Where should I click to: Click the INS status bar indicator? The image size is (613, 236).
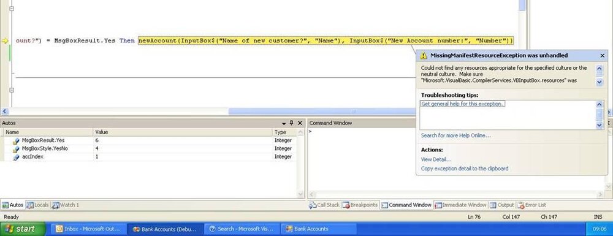(598, 217)
